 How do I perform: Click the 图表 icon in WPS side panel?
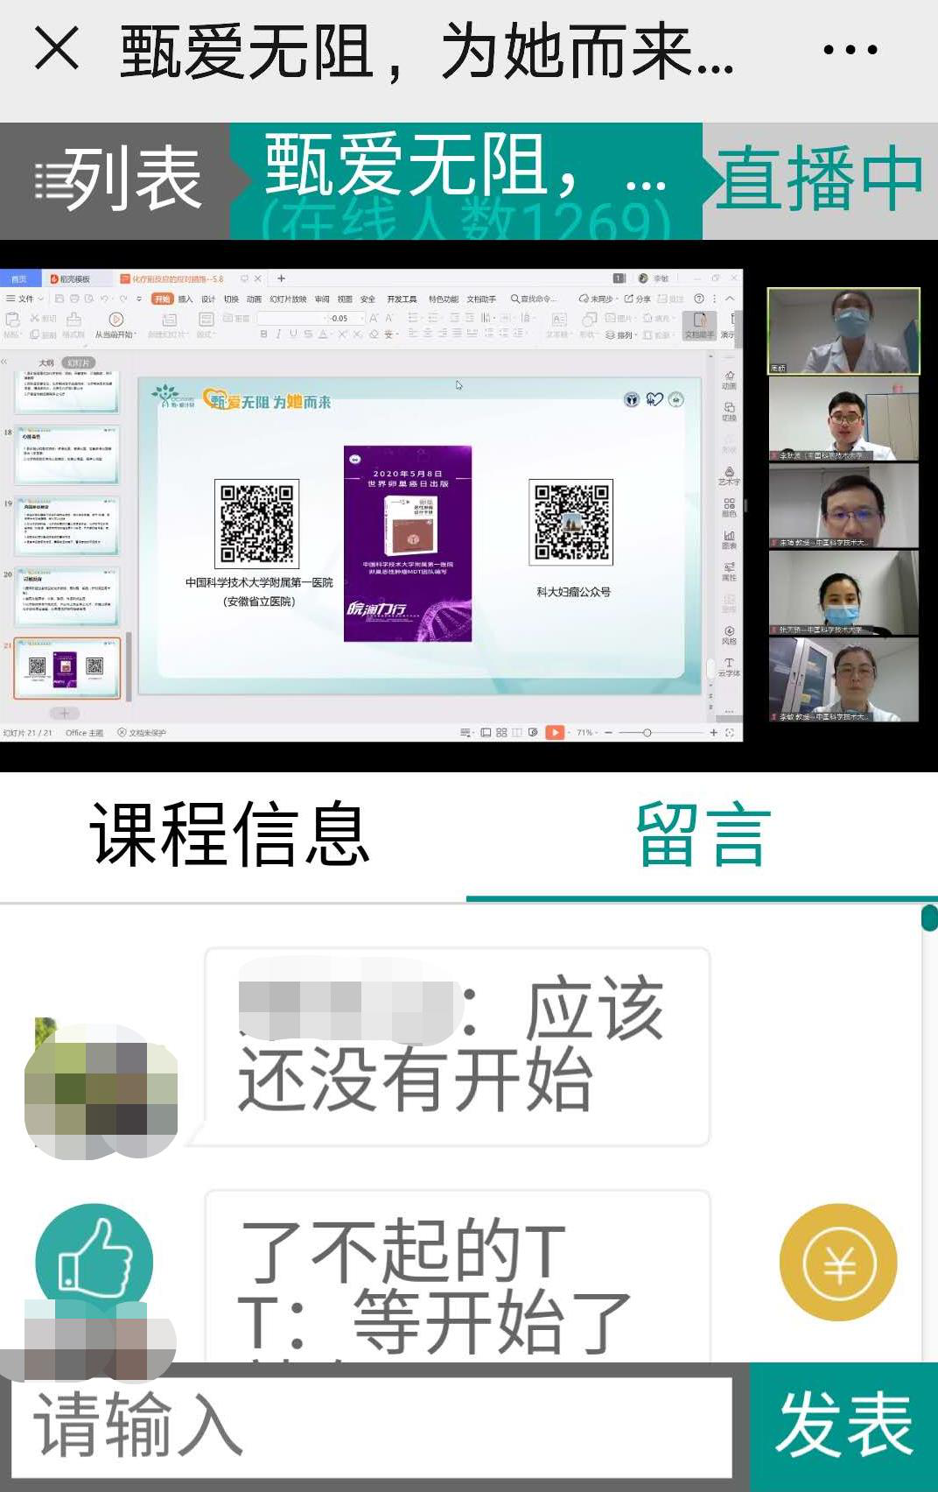(729, 539)
